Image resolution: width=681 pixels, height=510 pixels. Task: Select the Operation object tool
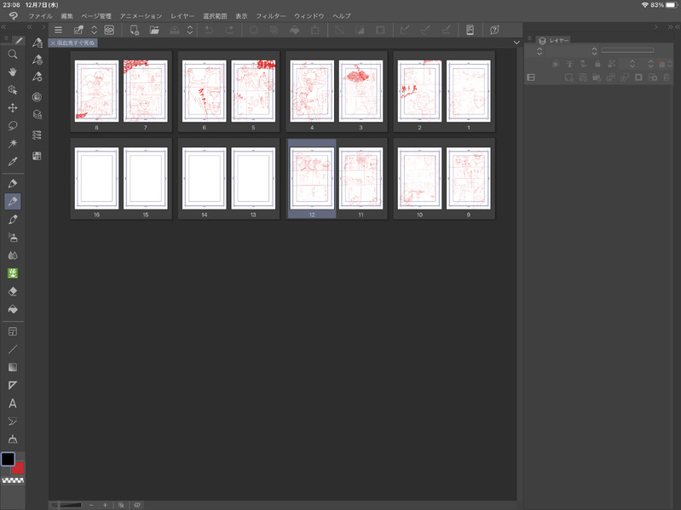point(13,89)
